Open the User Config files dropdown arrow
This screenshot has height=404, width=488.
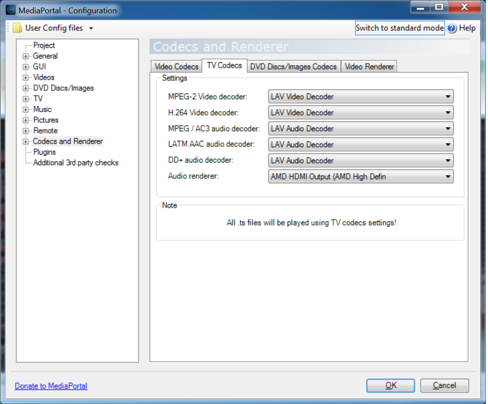point(91,28)
